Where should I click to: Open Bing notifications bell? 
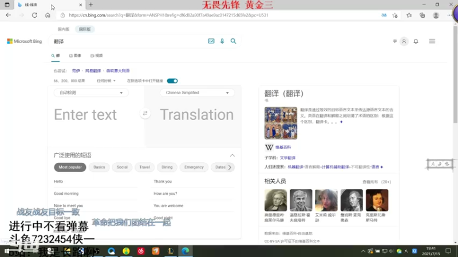click(x=416, y=41)
